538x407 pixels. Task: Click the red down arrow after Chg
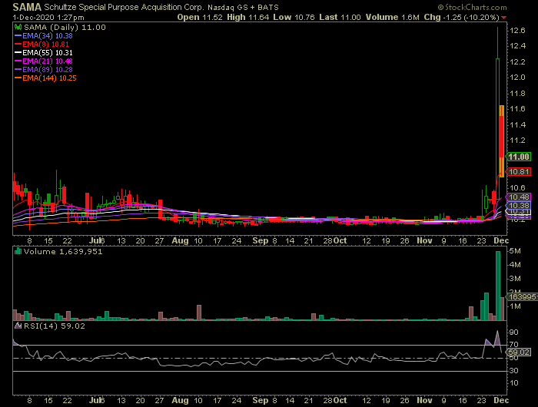[503, 18]
